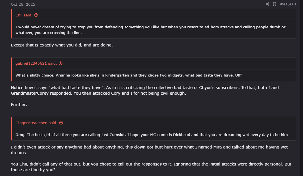Click the quote line "whatever, you are crossing the line"
303x176 pixels.
[48, 33]
